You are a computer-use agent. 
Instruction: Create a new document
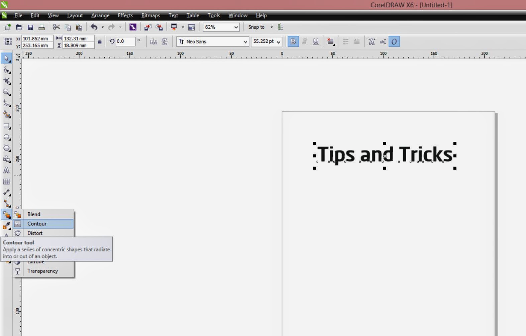8,27
